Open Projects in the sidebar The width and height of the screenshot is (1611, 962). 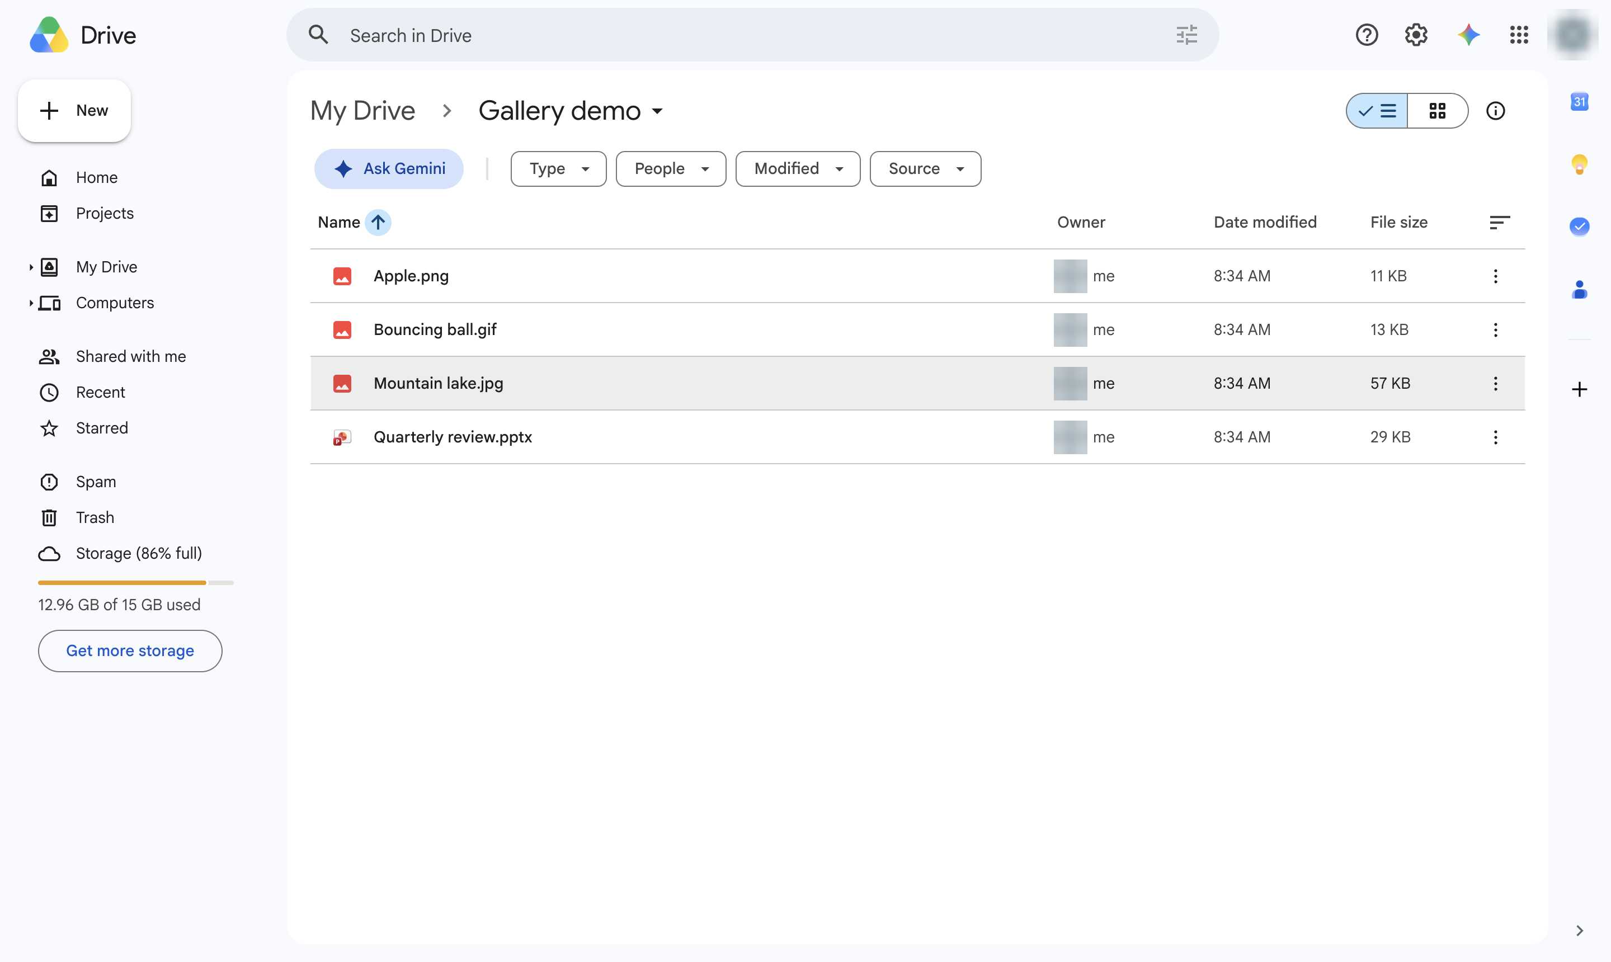103,213
